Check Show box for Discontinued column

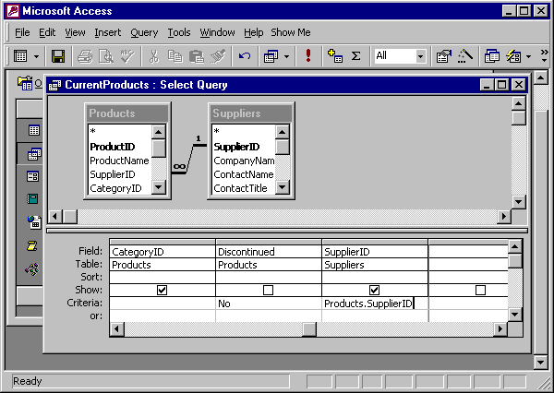tap(269, 290)
